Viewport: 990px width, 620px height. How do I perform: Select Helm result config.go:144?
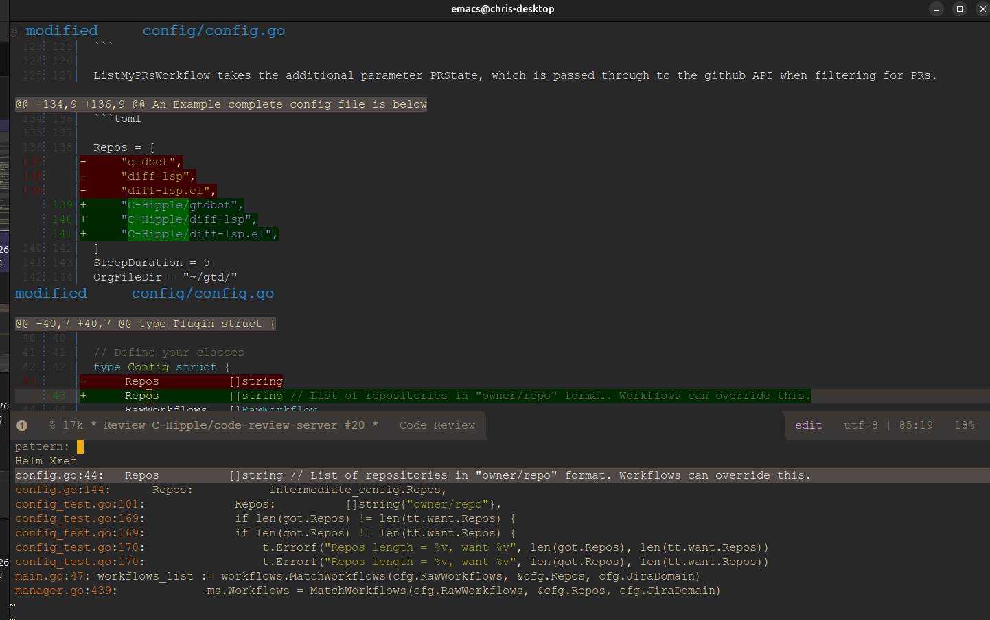(231, 490)
